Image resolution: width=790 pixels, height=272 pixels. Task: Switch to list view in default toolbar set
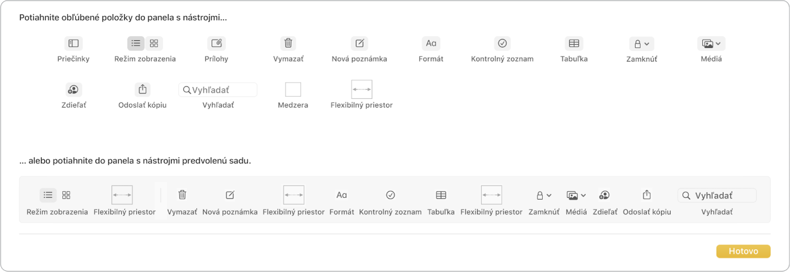48,195
